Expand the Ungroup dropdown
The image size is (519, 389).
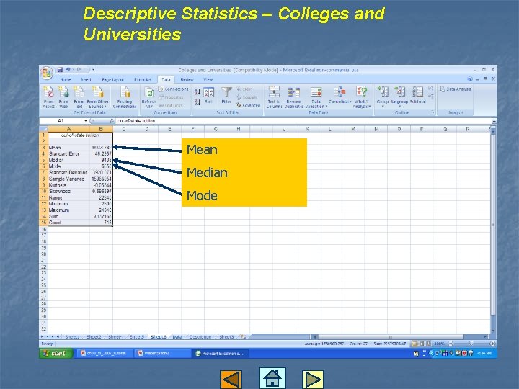coord(399,107)
